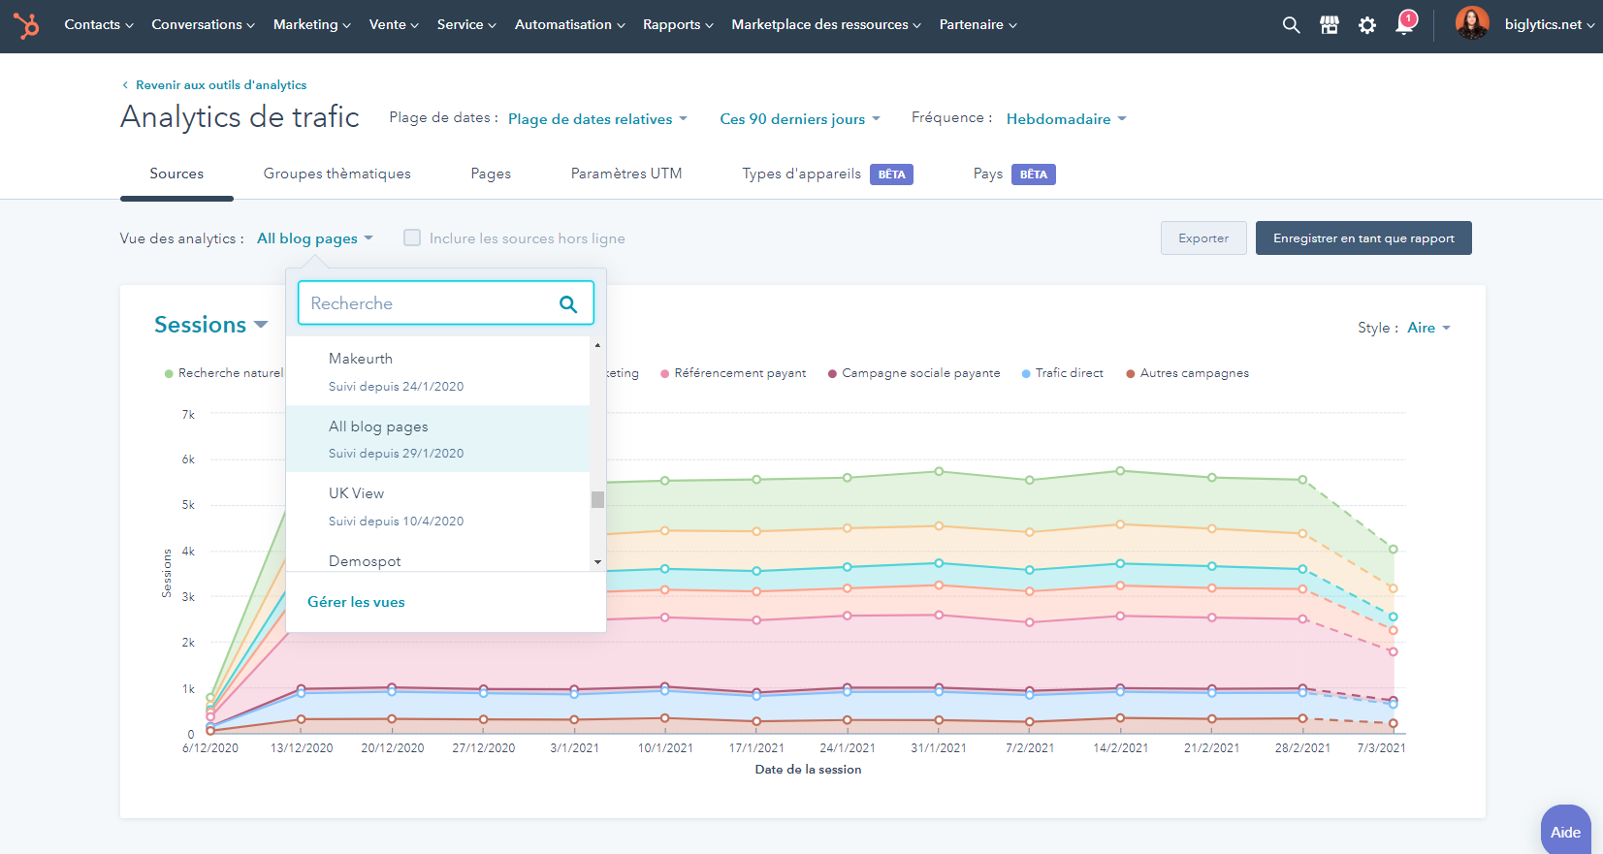Switch to the Pages tab
Viewport: 1603px width, 854px height.
tap(491, 174)
